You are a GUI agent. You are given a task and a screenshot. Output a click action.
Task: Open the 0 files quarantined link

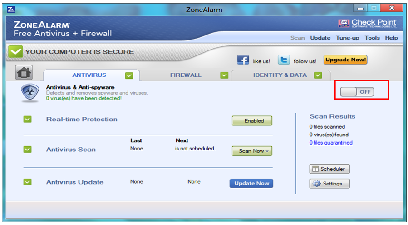[x=331, y=143]
